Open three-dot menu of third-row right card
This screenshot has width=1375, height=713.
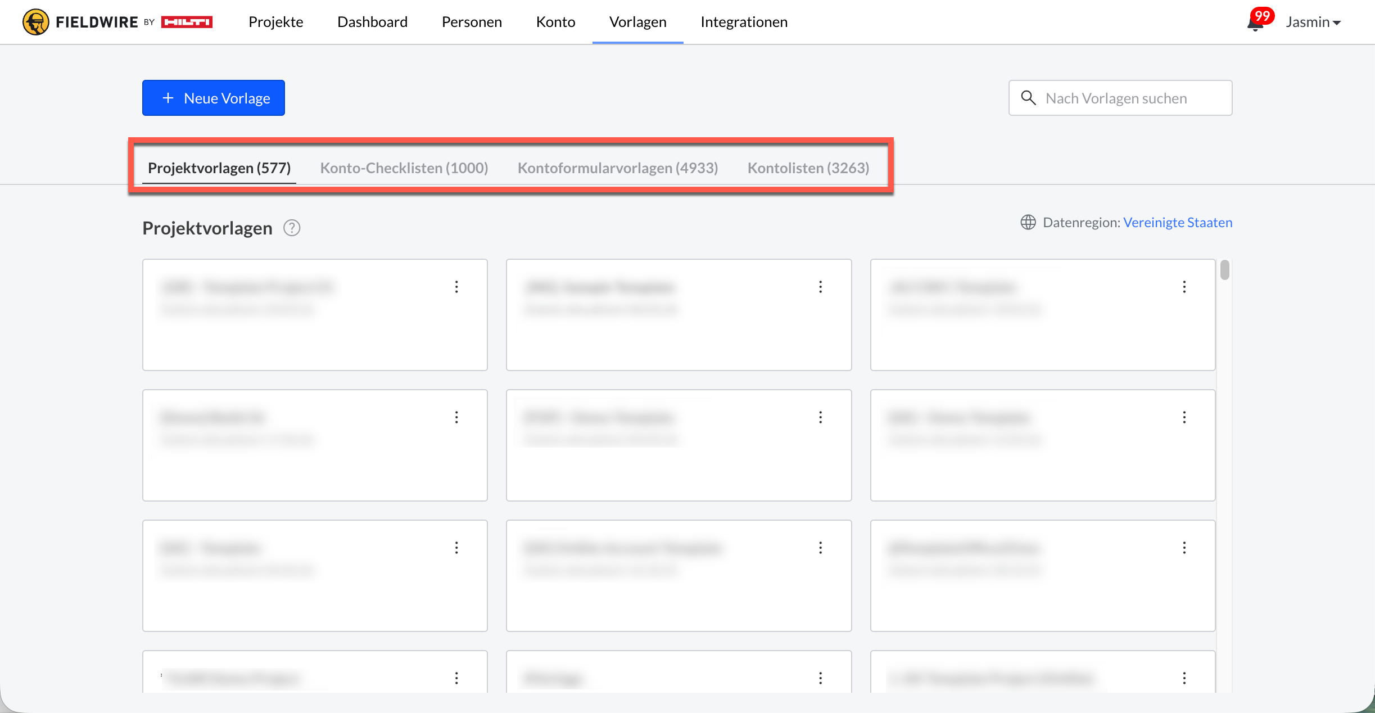(x=1184, y=548)
